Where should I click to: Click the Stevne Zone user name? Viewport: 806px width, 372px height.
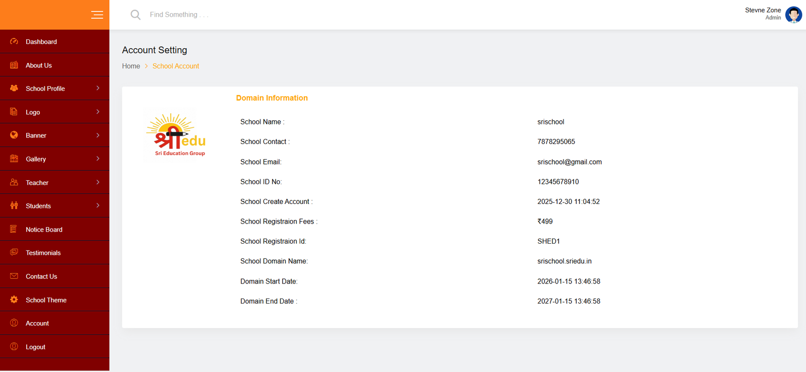coord(763,10)
